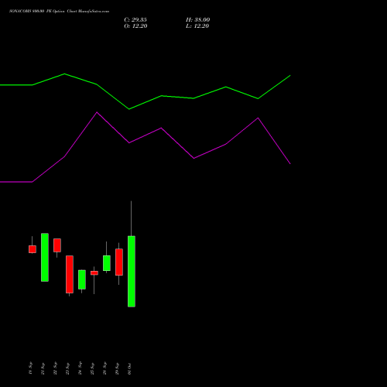Select the close value 'C: 29.35'
This screenshot has height=387, width=387.
point(135,19)
